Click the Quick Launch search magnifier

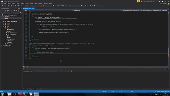pos(160,1)
